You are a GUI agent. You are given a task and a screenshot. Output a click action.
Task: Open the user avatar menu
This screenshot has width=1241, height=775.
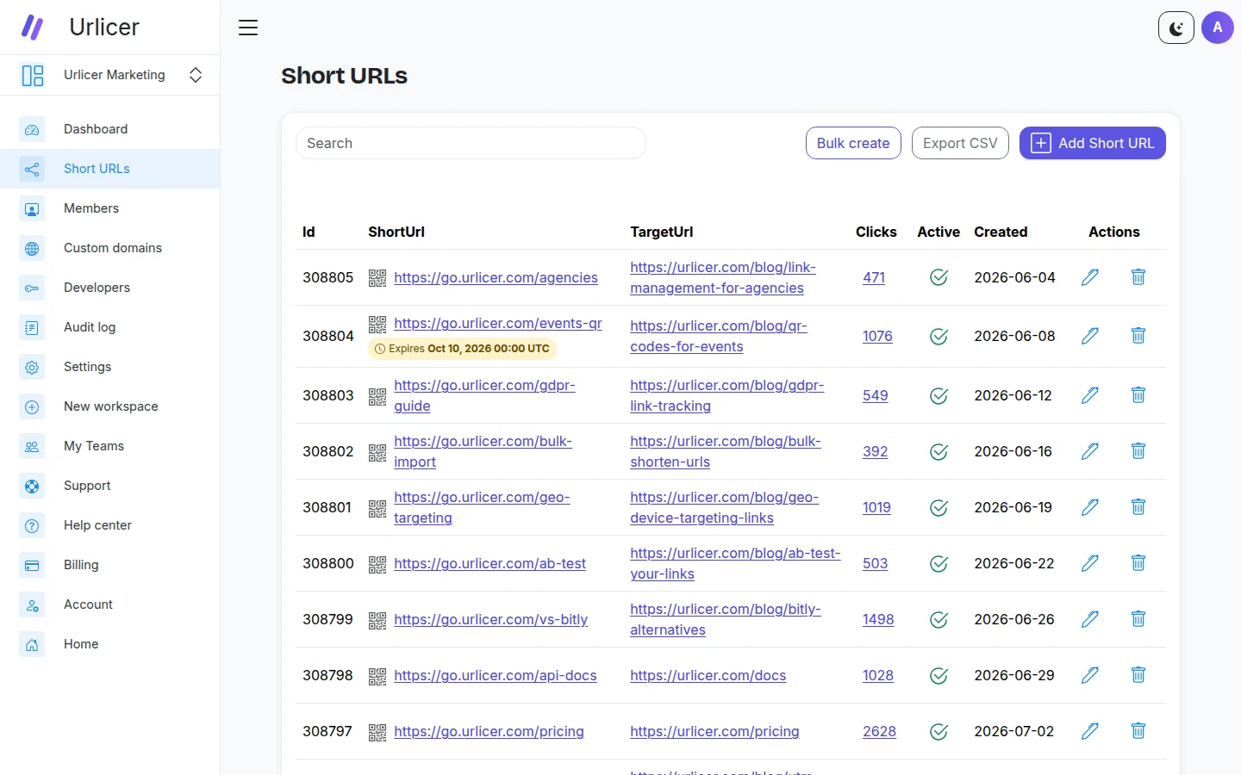[1218, 28]
